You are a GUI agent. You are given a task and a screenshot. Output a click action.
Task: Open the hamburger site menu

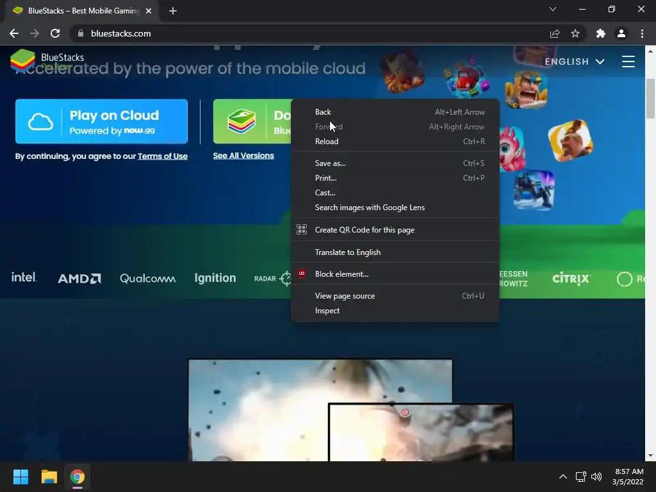628,61
